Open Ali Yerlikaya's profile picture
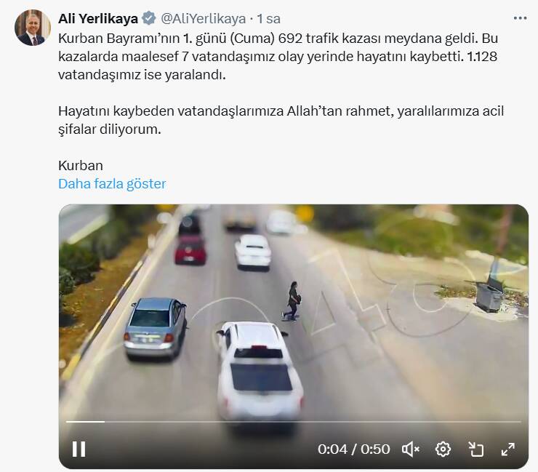538x472 pixels. pos(33,28)
